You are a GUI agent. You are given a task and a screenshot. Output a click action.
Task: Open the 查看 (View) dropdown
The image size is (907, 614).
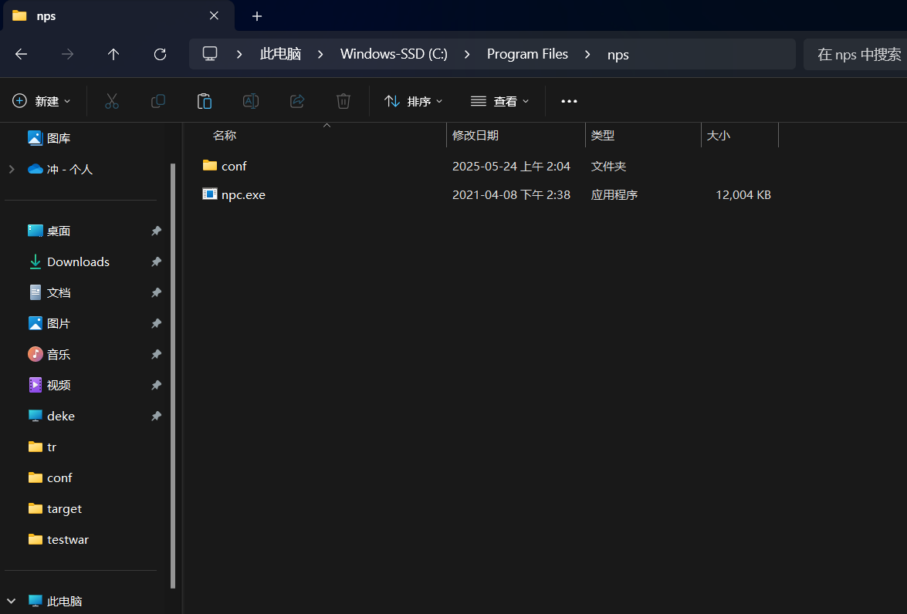click(499, 101)
